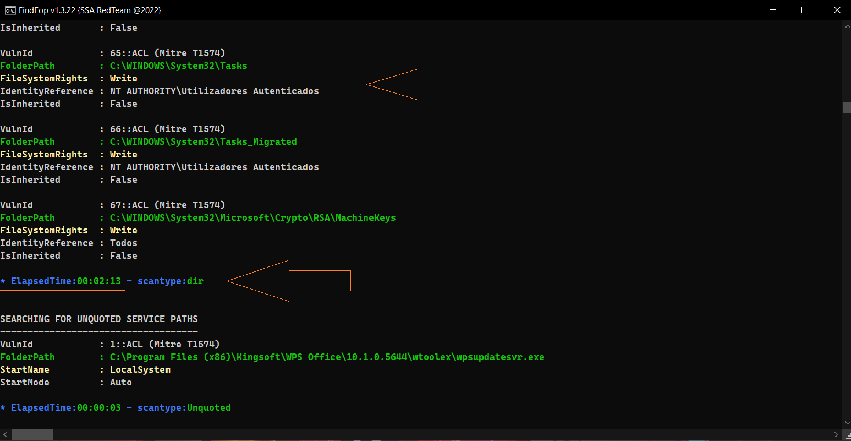Screen dimensions: 851x441
Task: Click the left arrow of the horizontal scrollbar
Action: (4, 434)
